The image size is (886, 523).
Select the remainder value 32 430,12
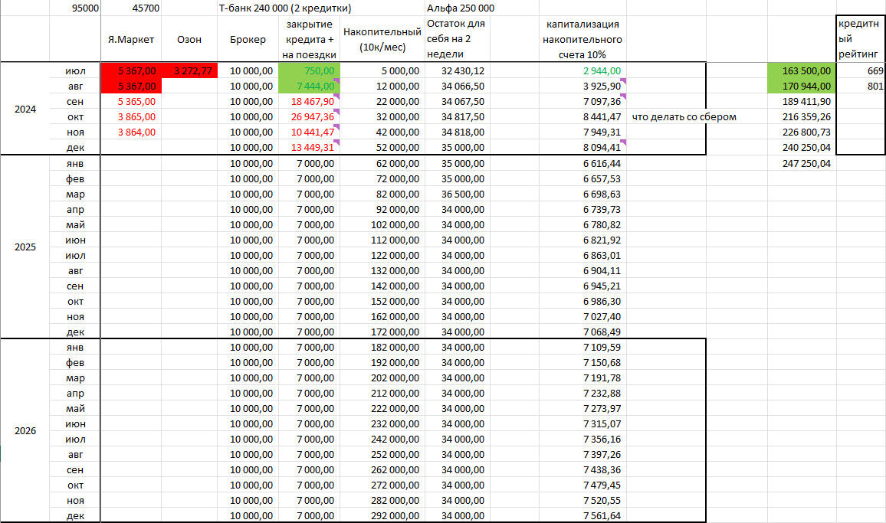coord(458,70)
